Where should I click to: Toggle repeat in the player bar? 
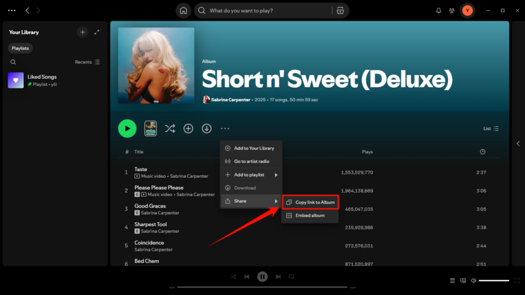(291, 277)
